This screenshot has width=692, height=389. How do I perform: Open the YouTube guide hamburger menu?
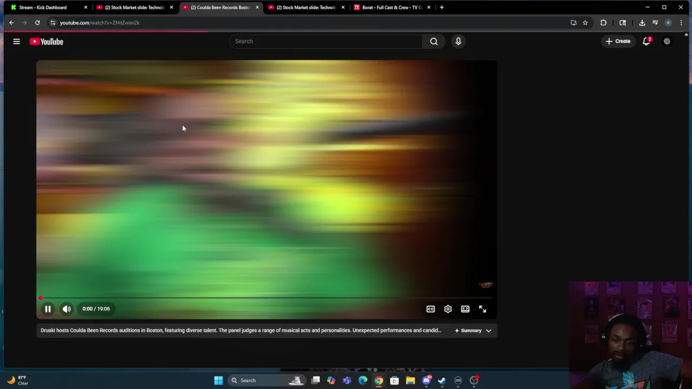tap(16, 42)
